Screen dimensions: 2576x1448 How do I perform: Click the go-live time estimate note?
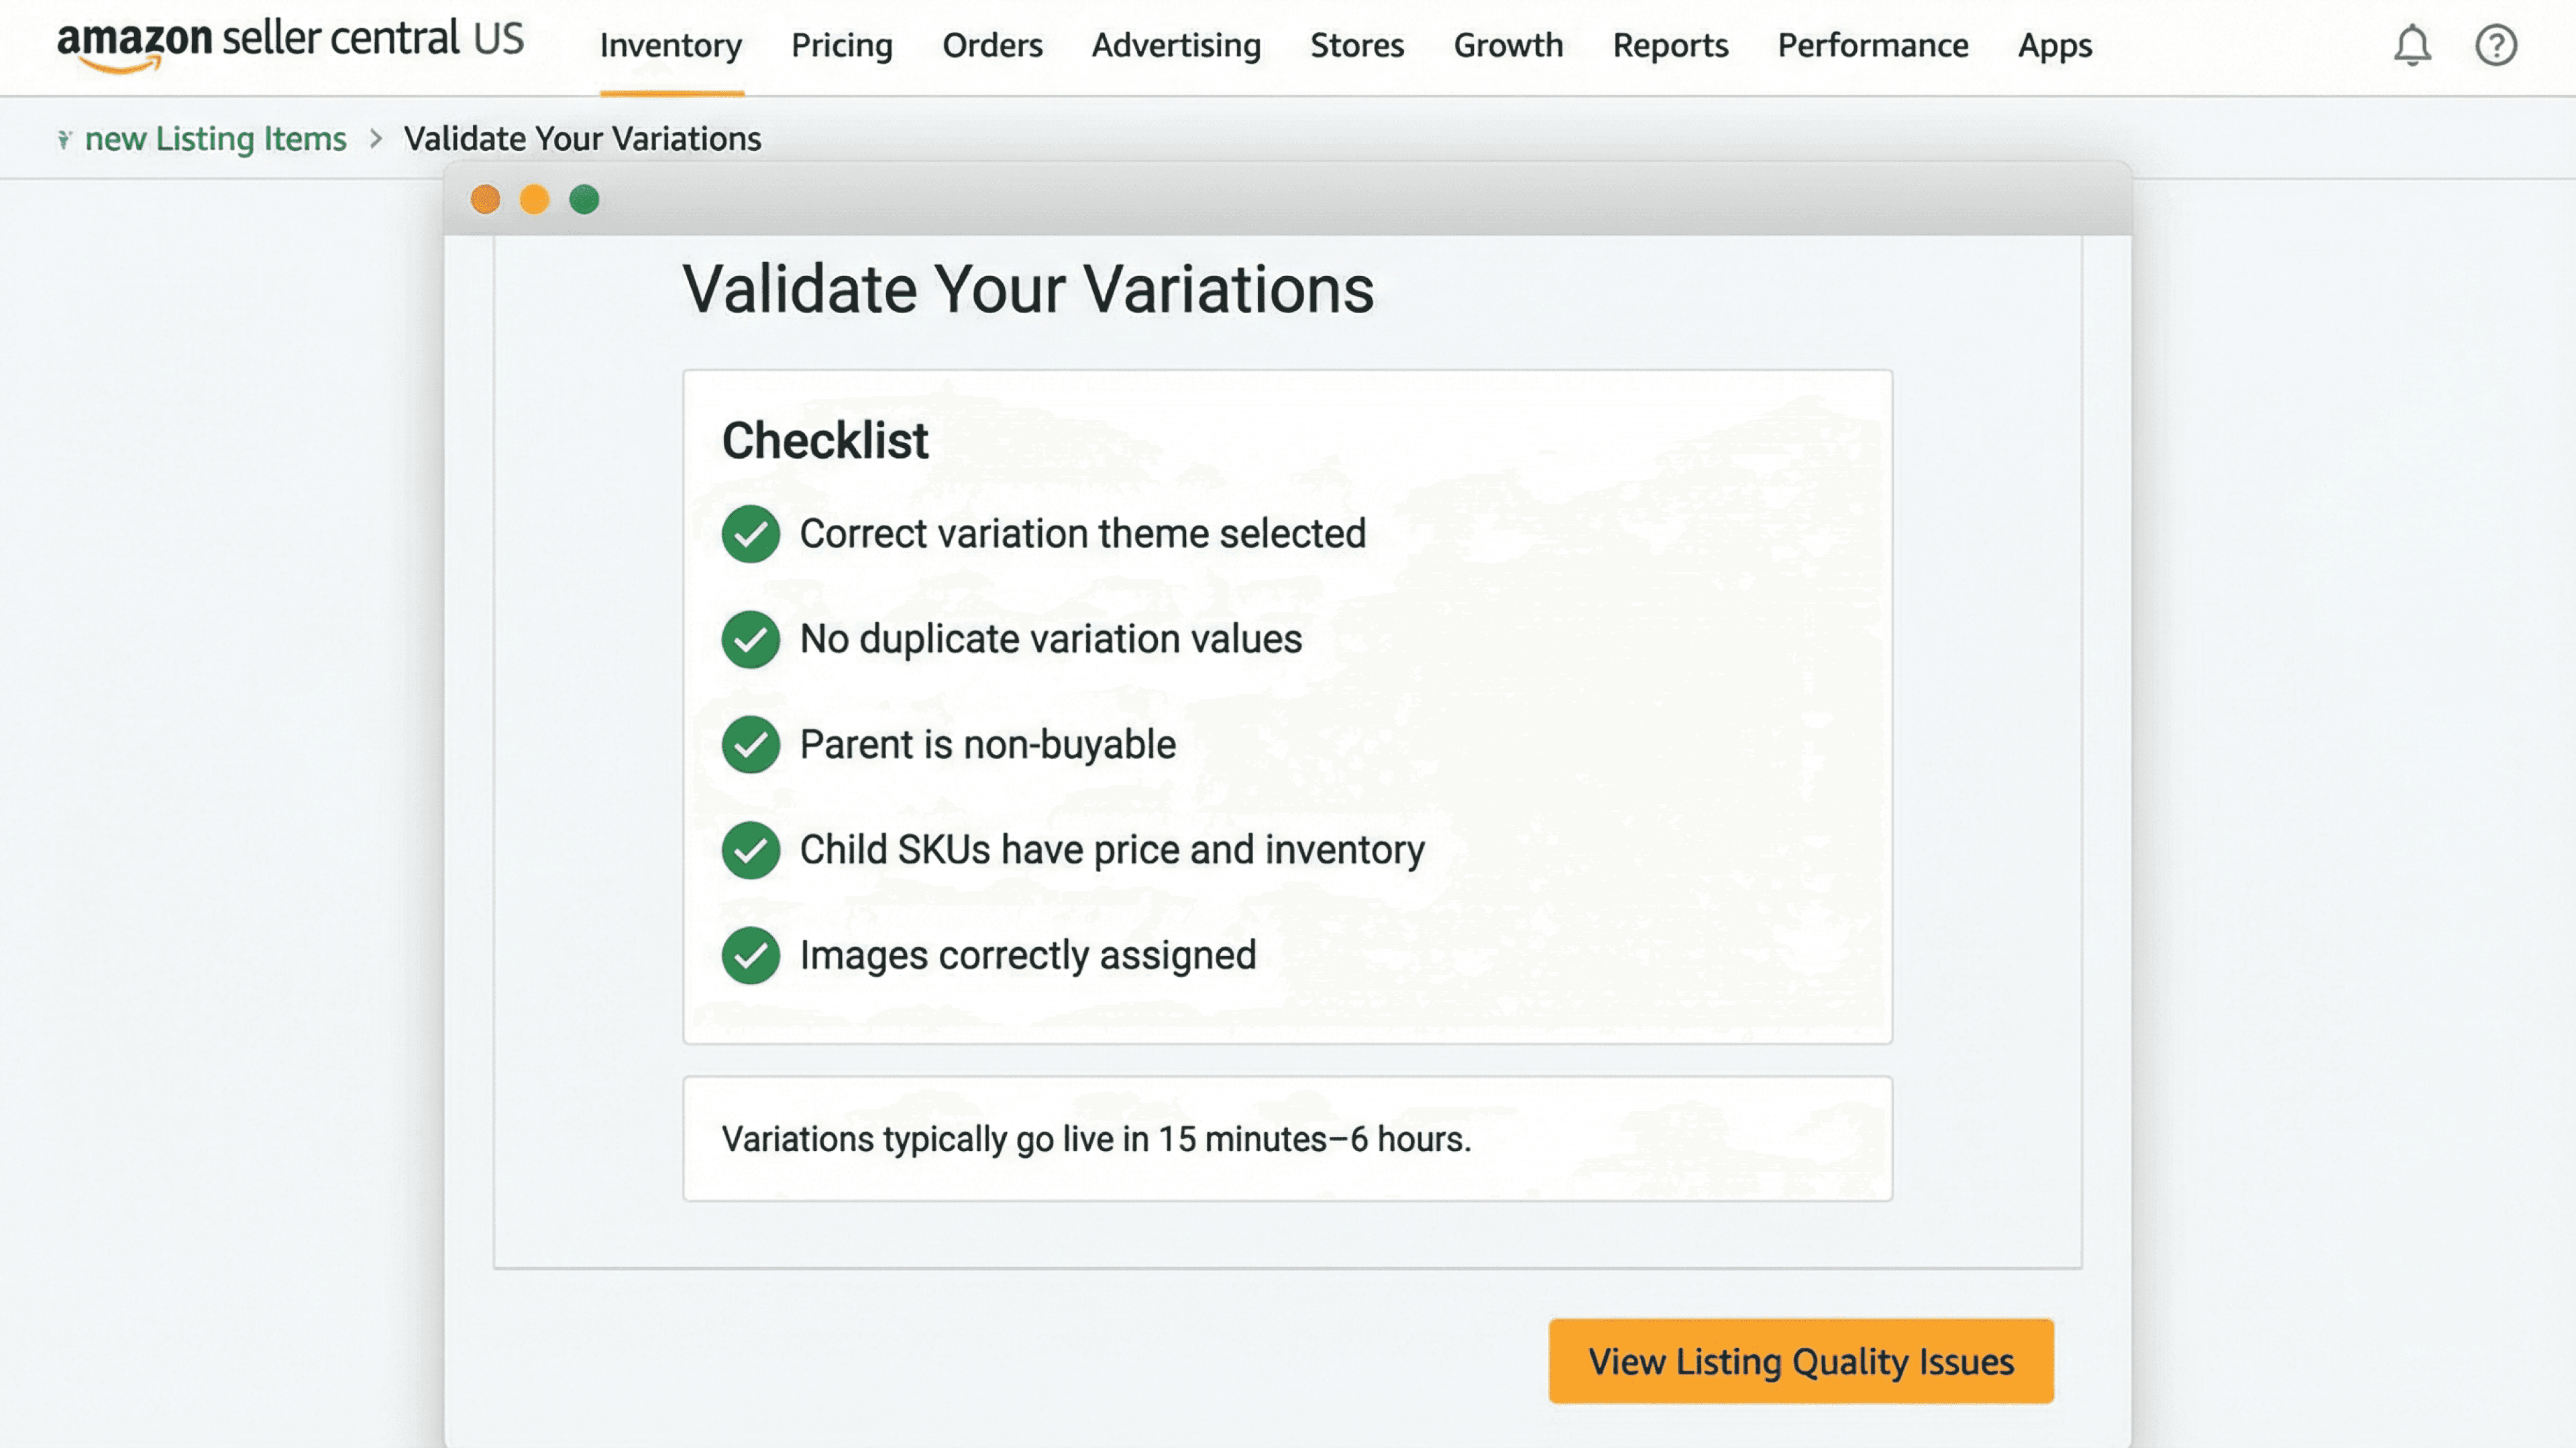tap(1096, 1139)
